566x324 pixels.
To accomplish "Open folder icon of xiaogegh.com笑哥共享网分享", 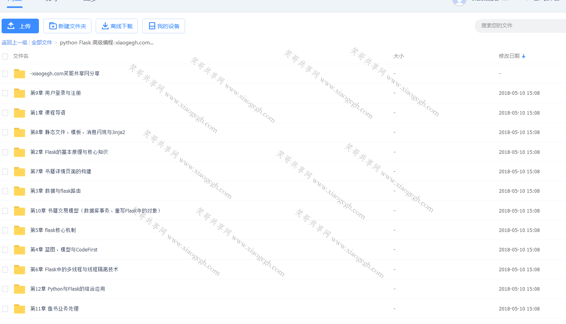I will [19, 73].
